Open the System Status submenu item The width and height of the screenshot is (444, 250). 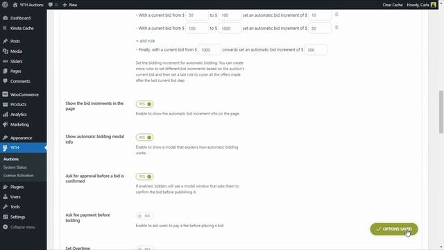[15, 167]
